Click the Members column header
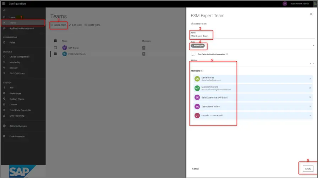The width and height of the screenshot is (318, 179). (146, 41)
